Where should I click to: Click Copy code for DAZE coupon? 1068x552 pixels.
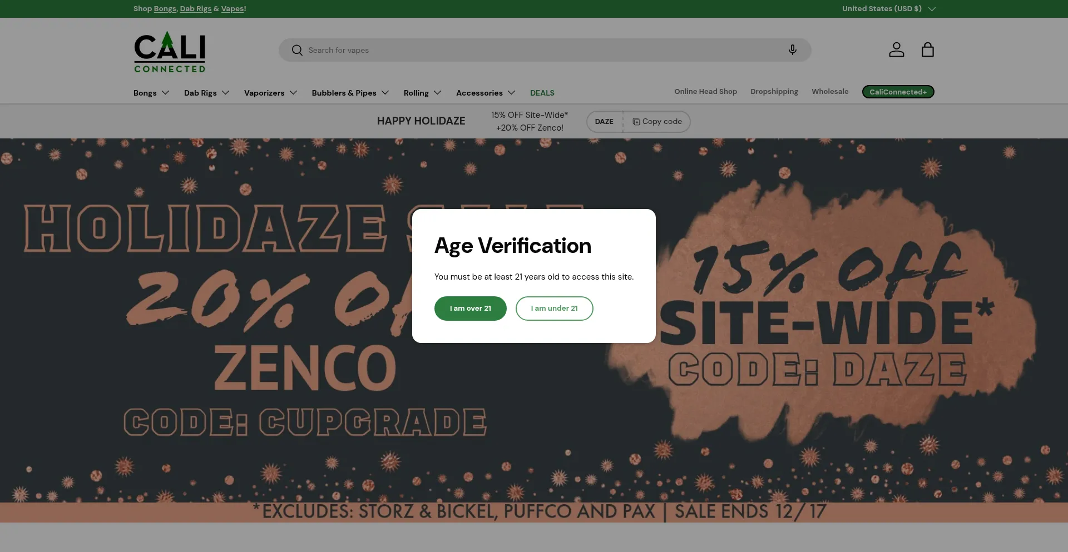[x=657, y=122]
